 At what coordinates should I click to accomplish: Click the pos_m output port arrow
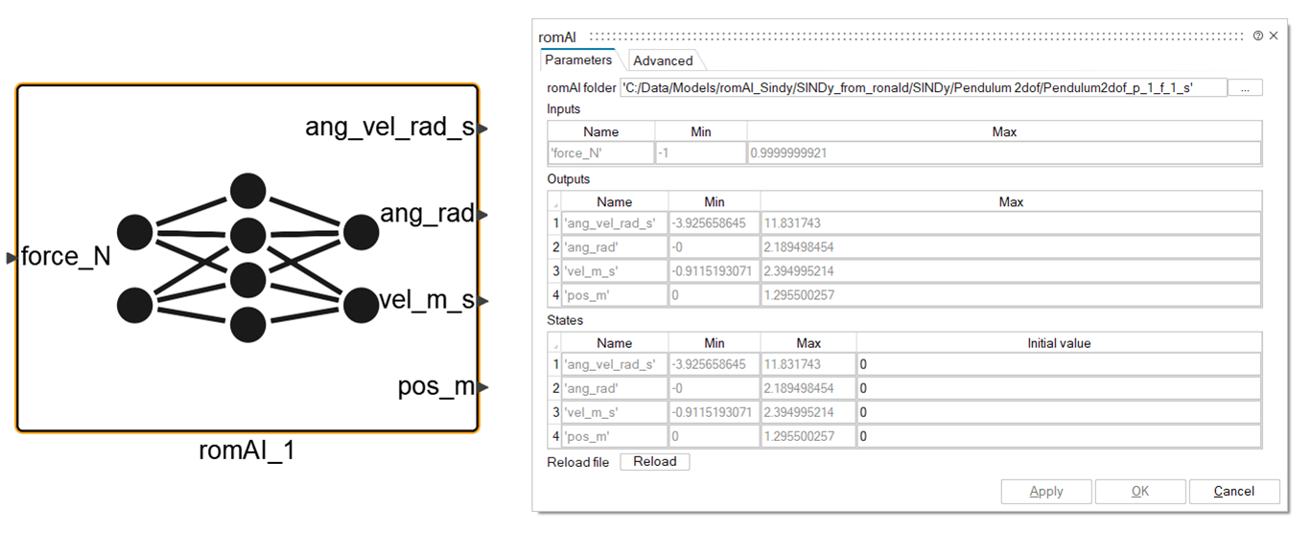pyautogui.click(x=483, y=387)
